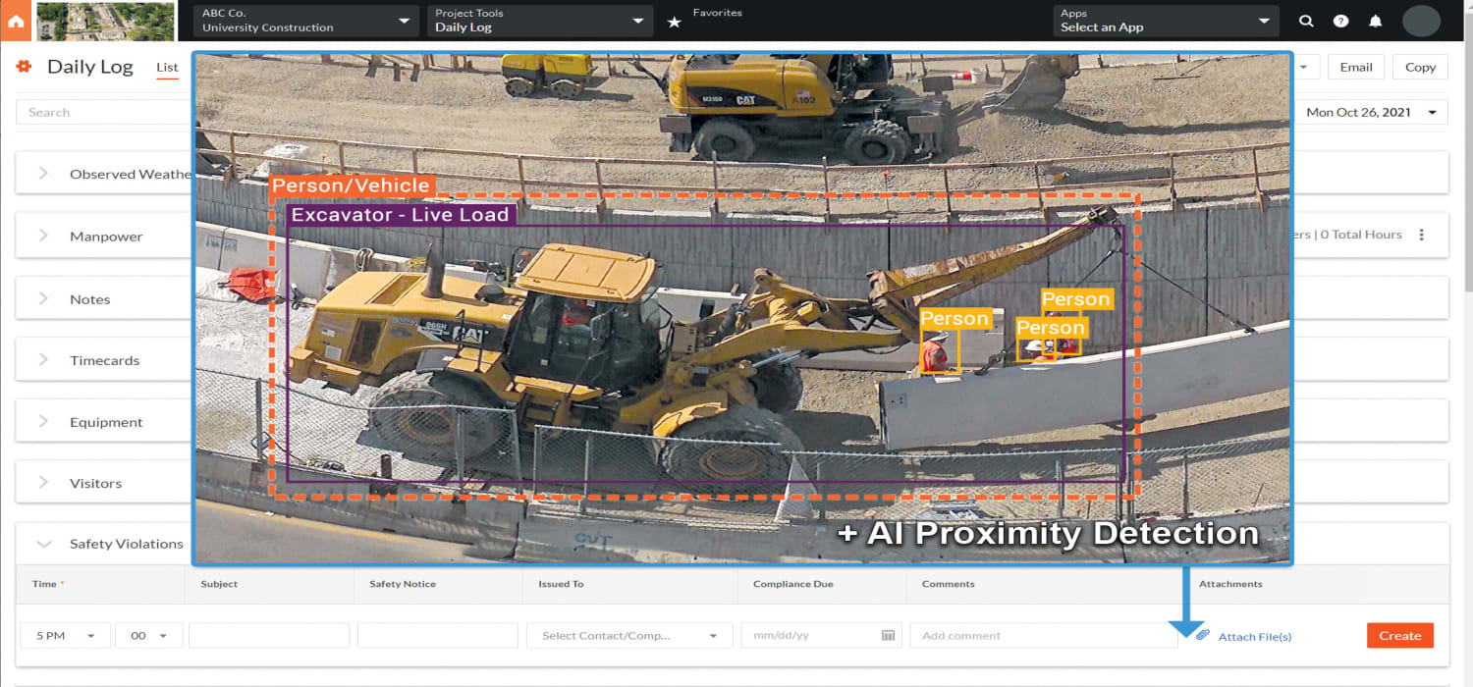
Task: Click the Attach File(s) link
Action: (1255, 637)
